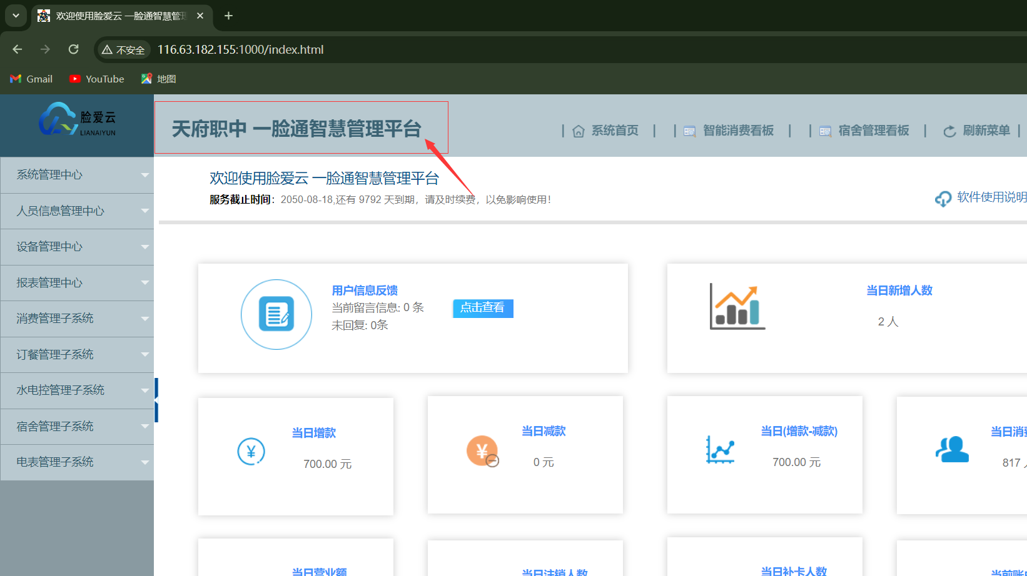The width and height of the screenshot is (1027, 576).
Task: Click the browser forward arrow
Action: coord(45,49)
